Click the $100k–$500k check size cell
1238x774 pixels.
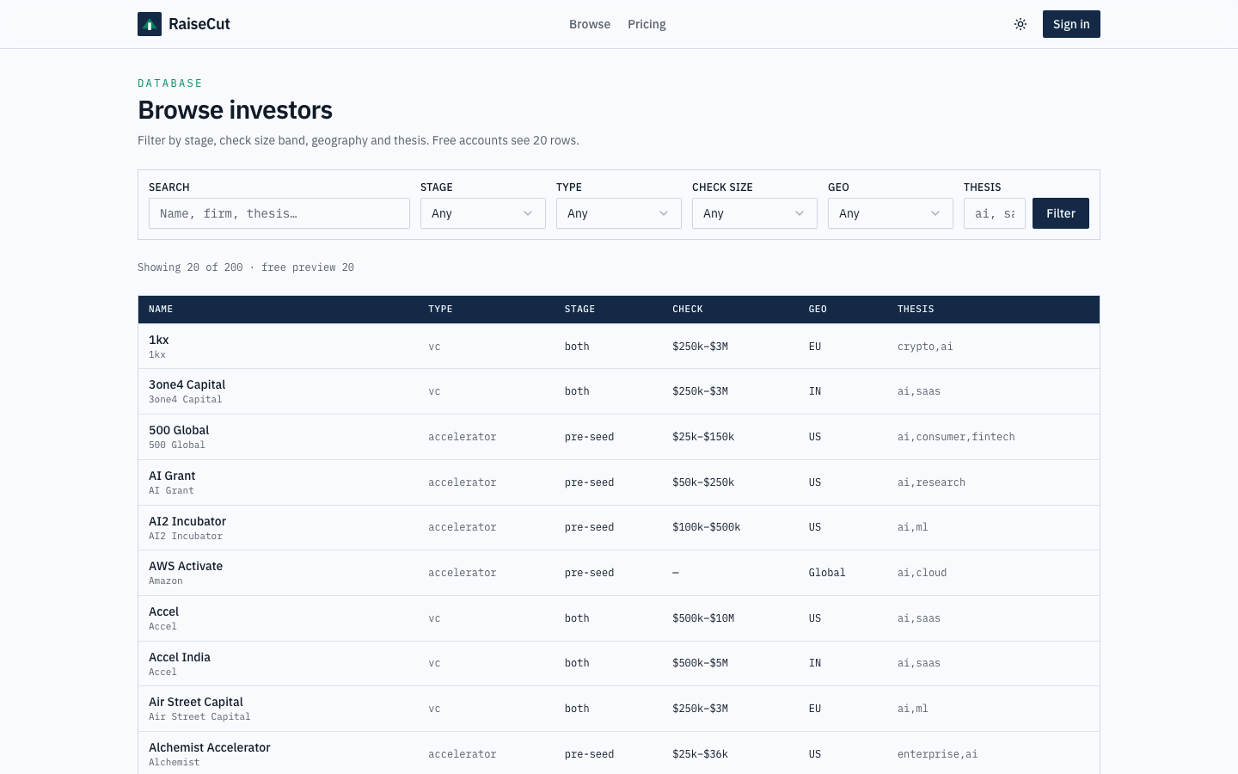707,527
